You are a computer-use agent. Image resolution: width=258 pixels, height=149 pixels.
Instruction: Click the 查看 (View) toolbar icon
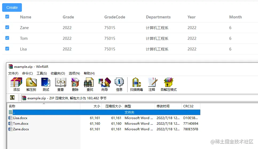pyautogui.click(x=61, y=82)
